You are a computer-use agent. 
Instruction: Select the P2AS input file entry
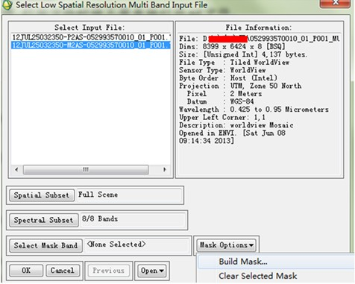91,37
